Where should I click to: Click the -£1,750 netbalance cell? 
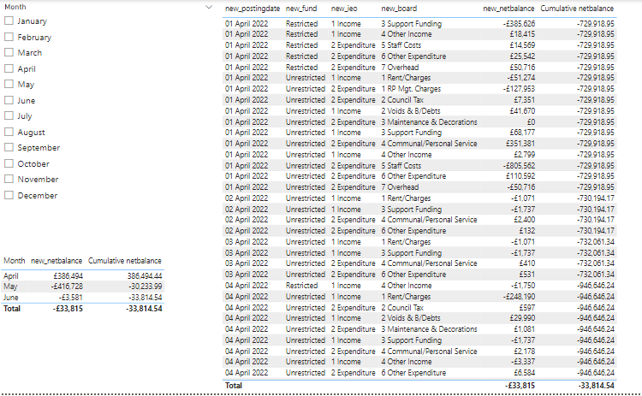click(523, 286)
